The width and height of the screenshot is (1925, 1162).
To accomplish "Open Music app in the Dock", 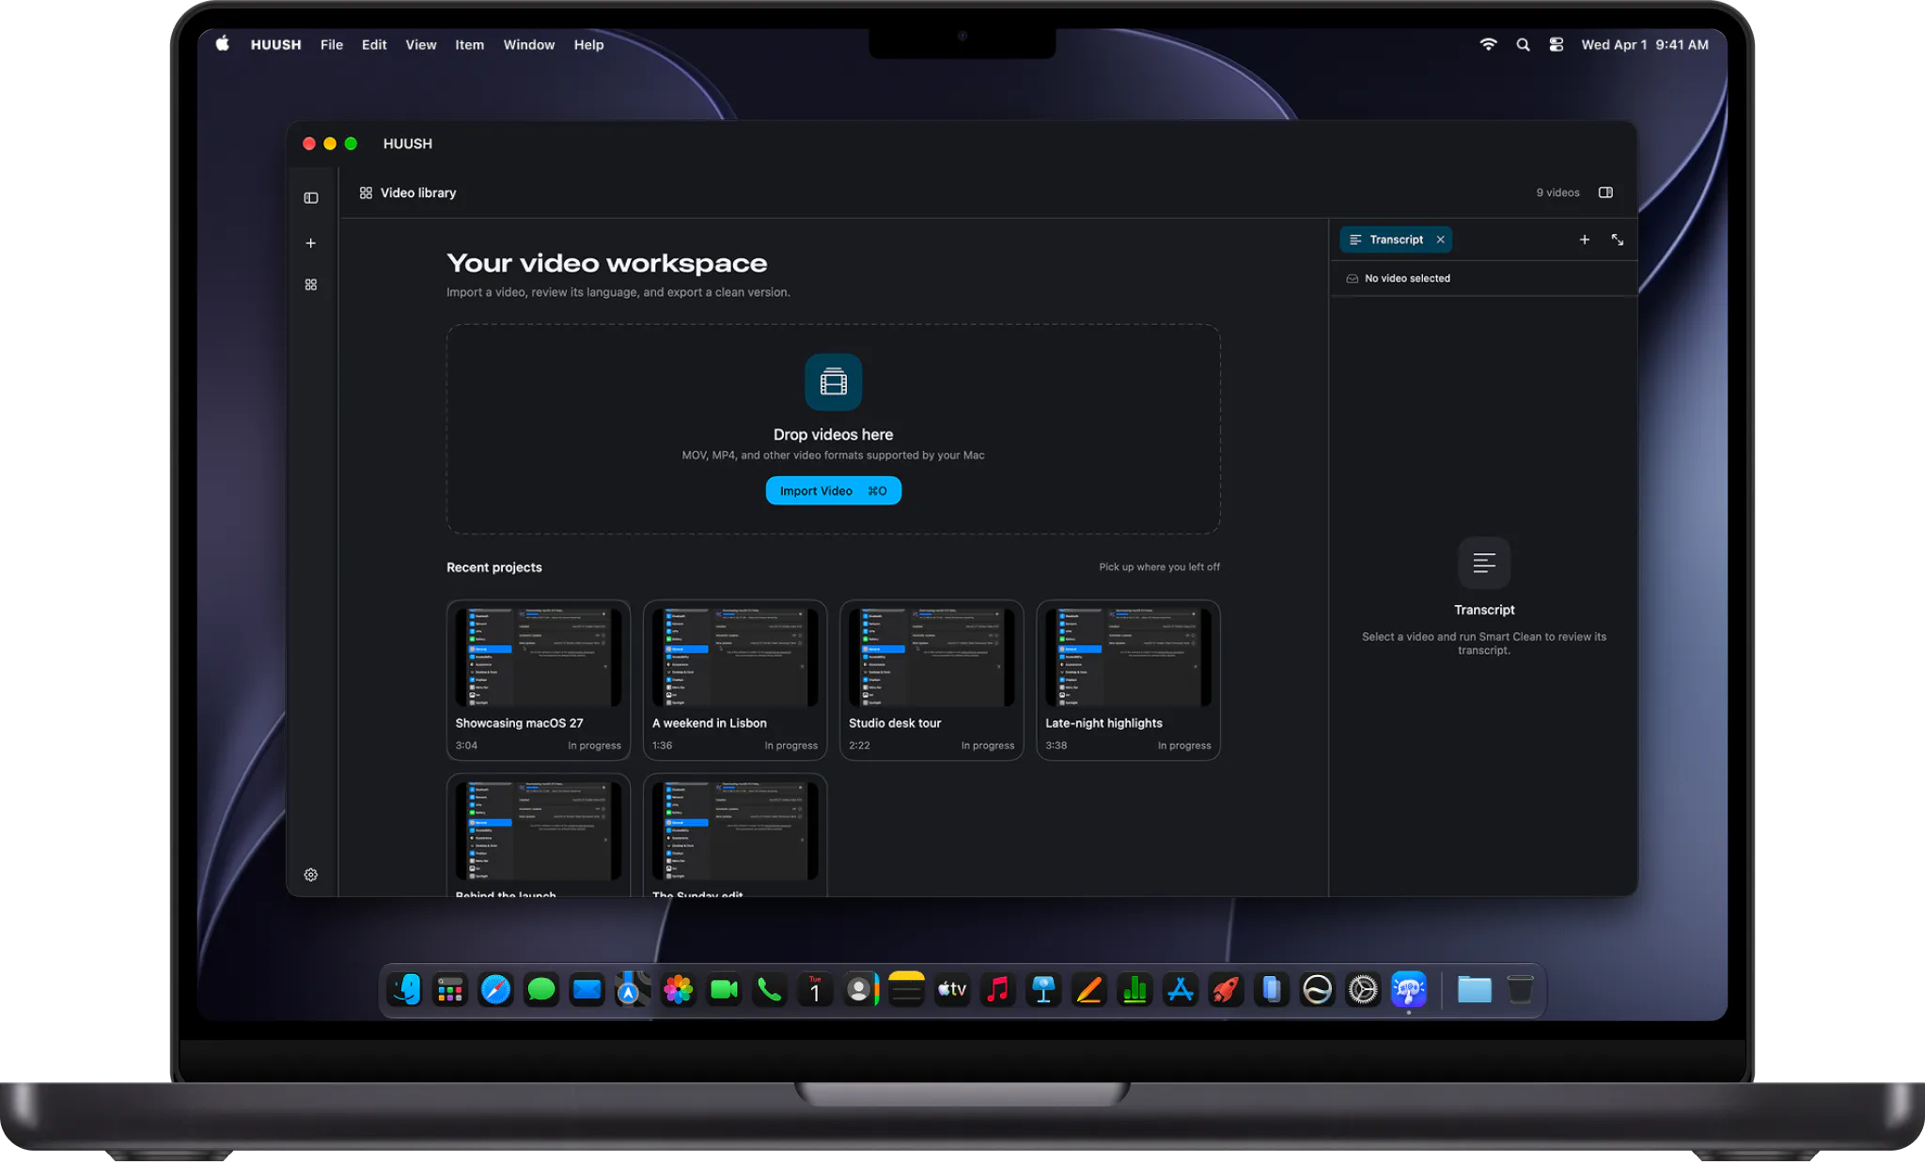I will (x=998, y=989).
